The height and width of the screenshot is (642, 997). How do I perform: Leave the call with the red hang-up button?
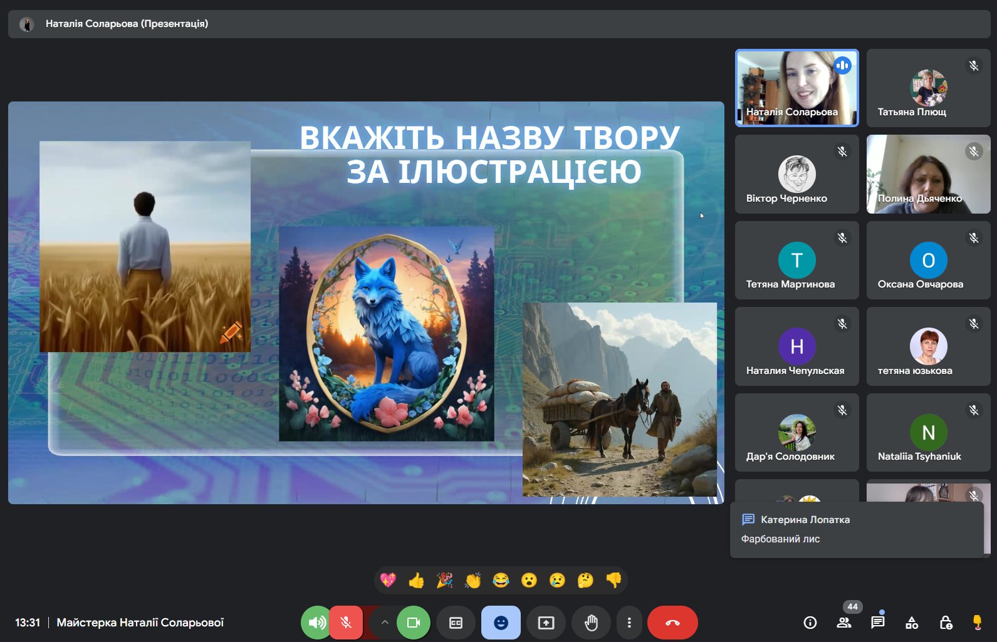point(672,623)
